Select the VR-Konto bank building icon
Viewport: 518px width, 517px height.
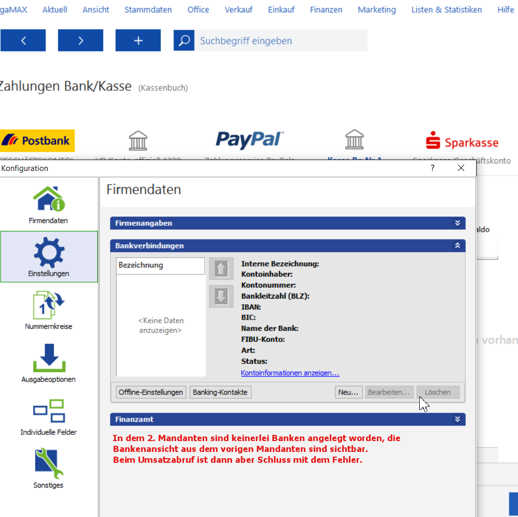point(138,140)
